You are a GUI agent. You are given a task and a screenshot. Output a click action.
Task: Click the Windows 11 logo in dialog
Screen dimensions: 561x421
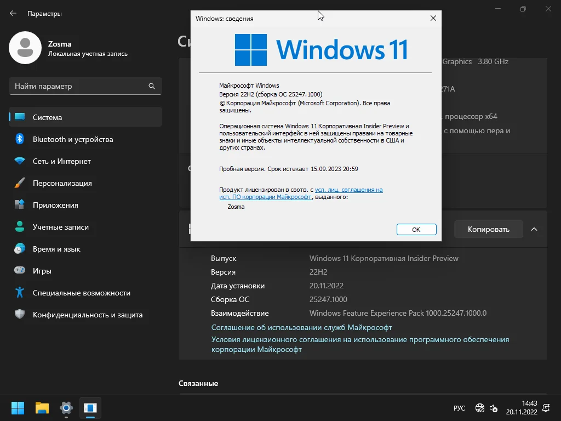[321, 49]
